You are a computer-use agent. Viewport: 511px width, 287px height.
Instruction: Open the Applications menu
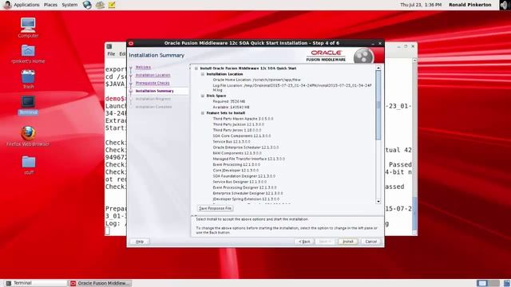[26, 5]
